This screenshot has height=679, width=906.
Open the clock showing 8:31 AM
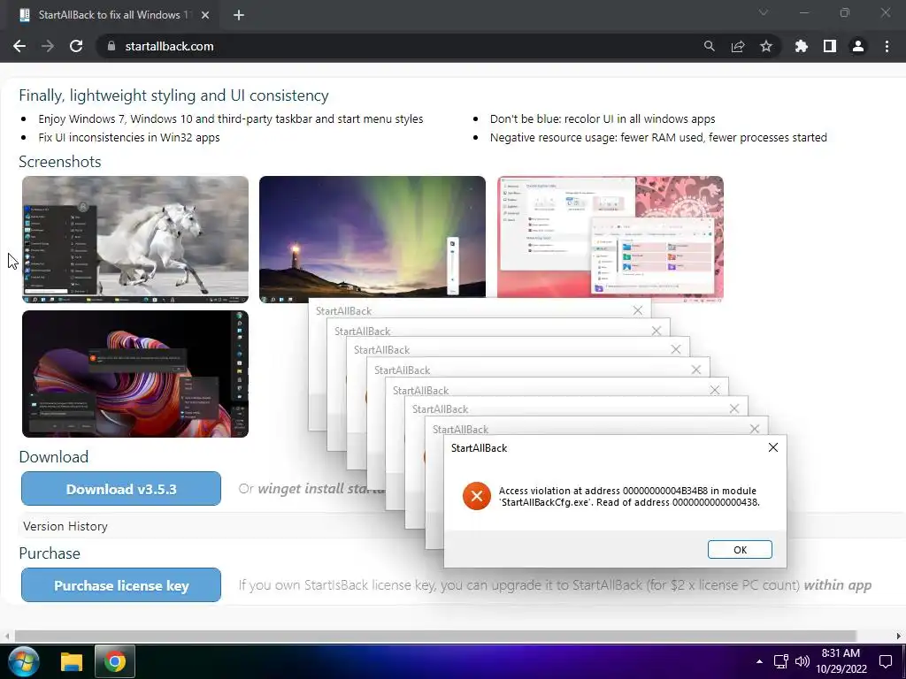click(x=841, y=661)
